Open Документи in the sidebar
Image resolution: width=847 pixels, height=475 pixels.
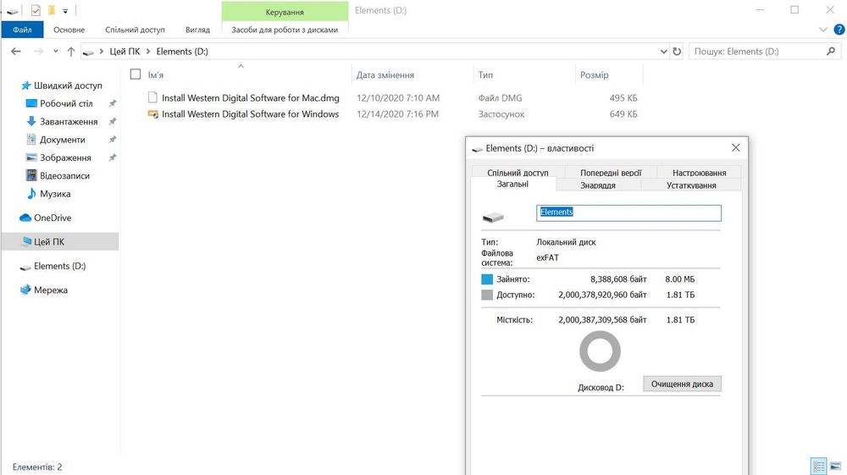pos(62,139)
